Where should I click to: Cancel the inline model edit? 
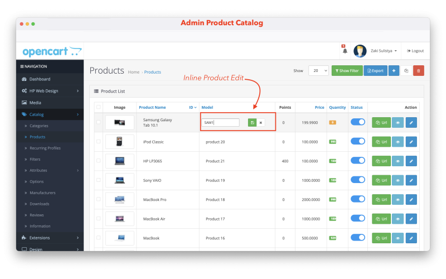pos(260,123)
